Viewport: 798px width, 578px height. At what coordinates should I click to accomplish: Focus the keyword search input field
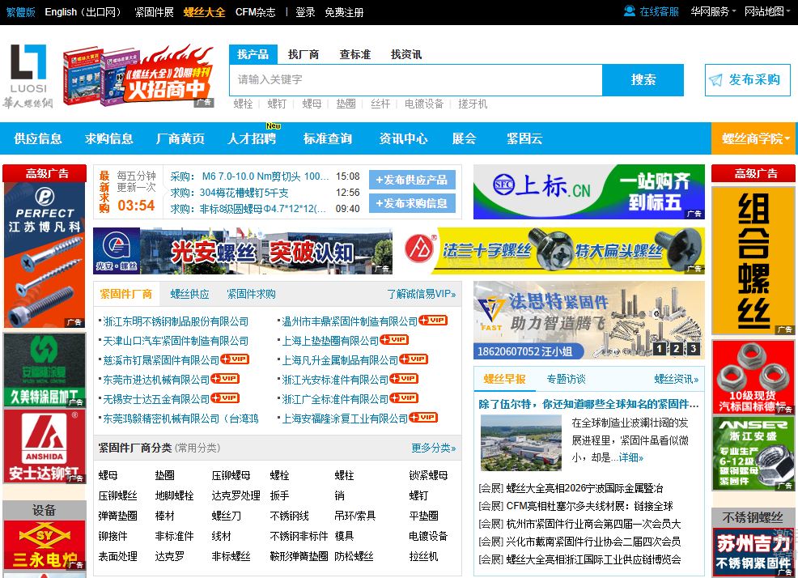click(416, 80)
